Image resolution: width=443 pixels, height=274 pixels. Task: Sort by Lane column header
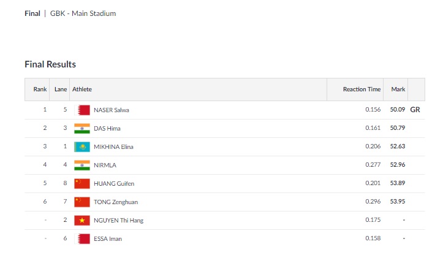(x=61, y=89)
